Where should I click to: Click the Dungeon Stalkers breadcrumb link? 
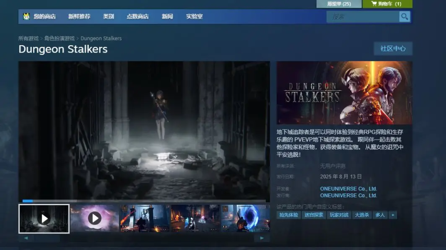pos(101,38)
